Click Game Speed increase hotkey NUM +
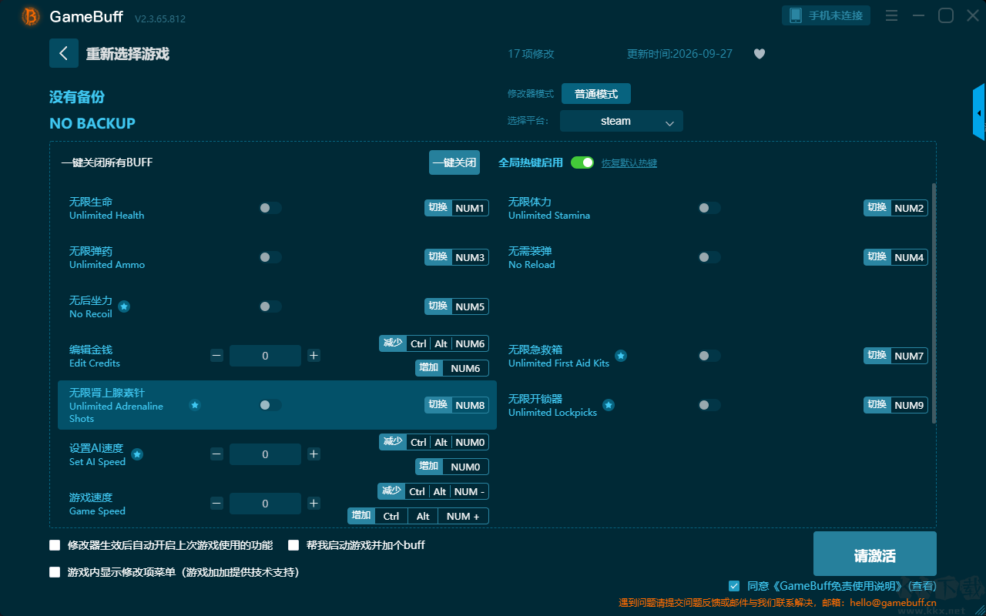 (x=418, y=516)
